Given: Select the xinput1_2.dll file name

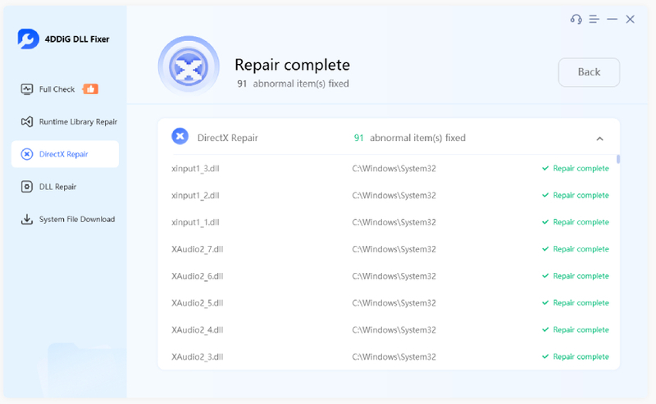Looking at the screenshot, I should pos(195,195).
